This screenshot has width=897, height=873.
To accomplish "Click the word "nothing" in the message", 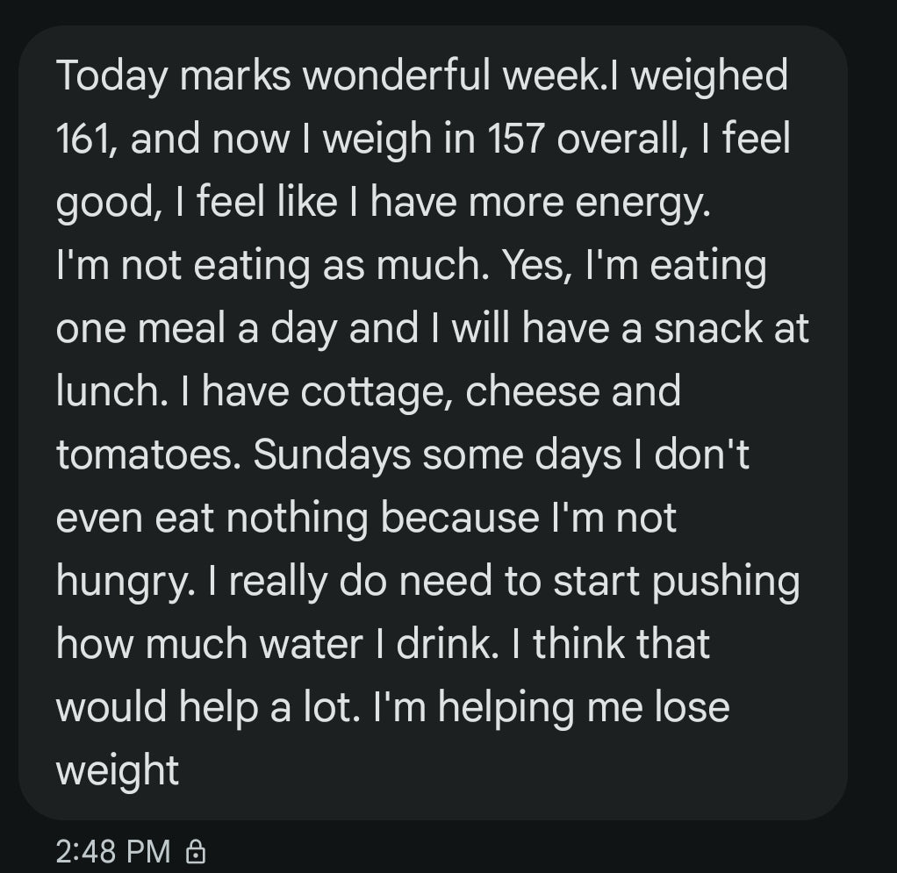I will 297,519.
